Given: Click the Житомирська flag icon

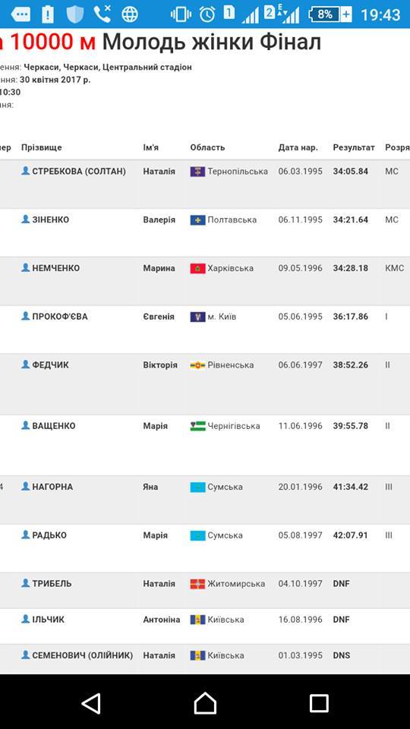Looking at the screenshot, I should tap(197, 584).
